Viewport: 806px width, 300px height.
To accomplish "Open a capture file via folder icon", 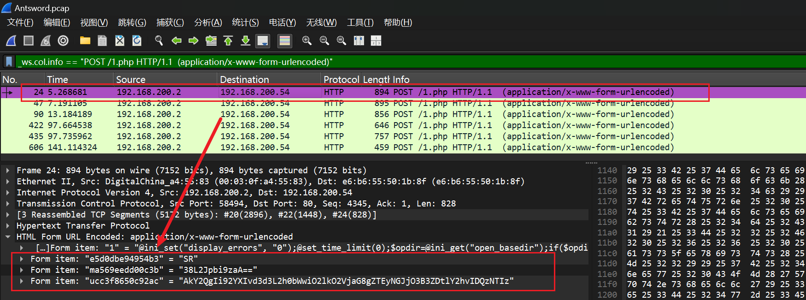I will 85,41.
